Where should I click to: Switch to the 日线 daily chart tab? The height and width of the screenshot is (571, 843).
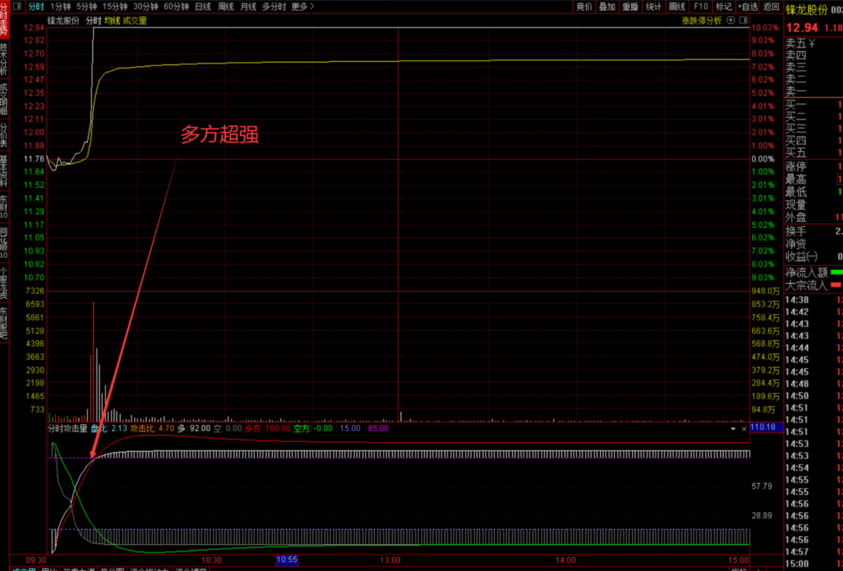[x=202, y=7]
